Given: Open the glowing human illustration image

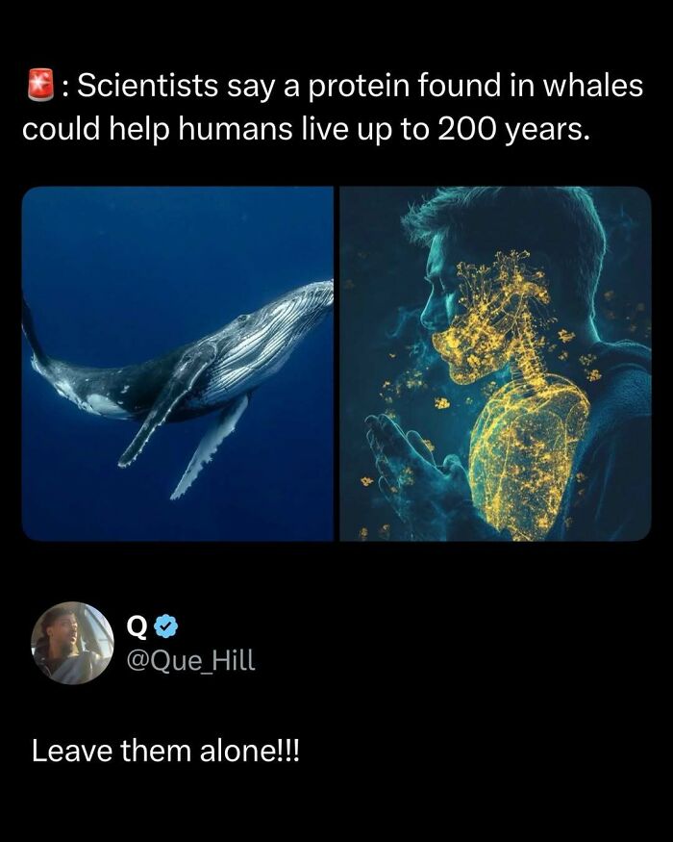Looking at the screenshot, I should (495, 363).
